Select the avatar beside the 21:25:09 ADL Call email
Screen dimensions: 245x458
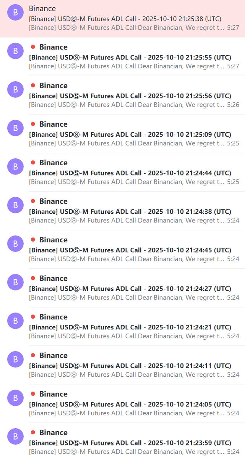coord(15,128)
